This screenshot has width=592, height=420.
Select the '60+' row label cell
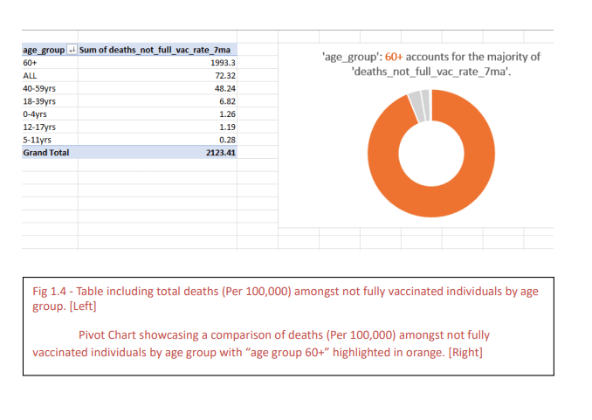pos(30,63)
